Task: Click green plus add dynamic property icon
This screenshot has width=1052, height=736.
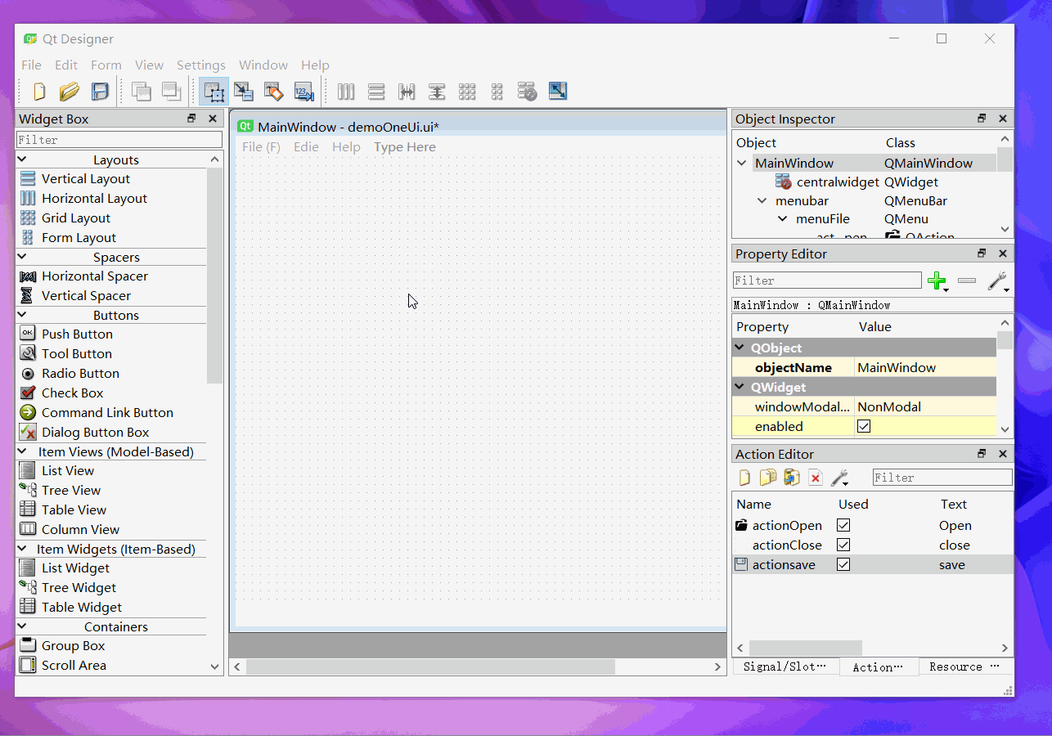Action: pyautogui.click(x=937, y=281)
